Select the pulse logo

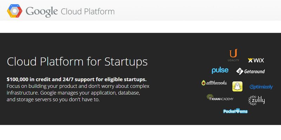click(x=220, y=70)
